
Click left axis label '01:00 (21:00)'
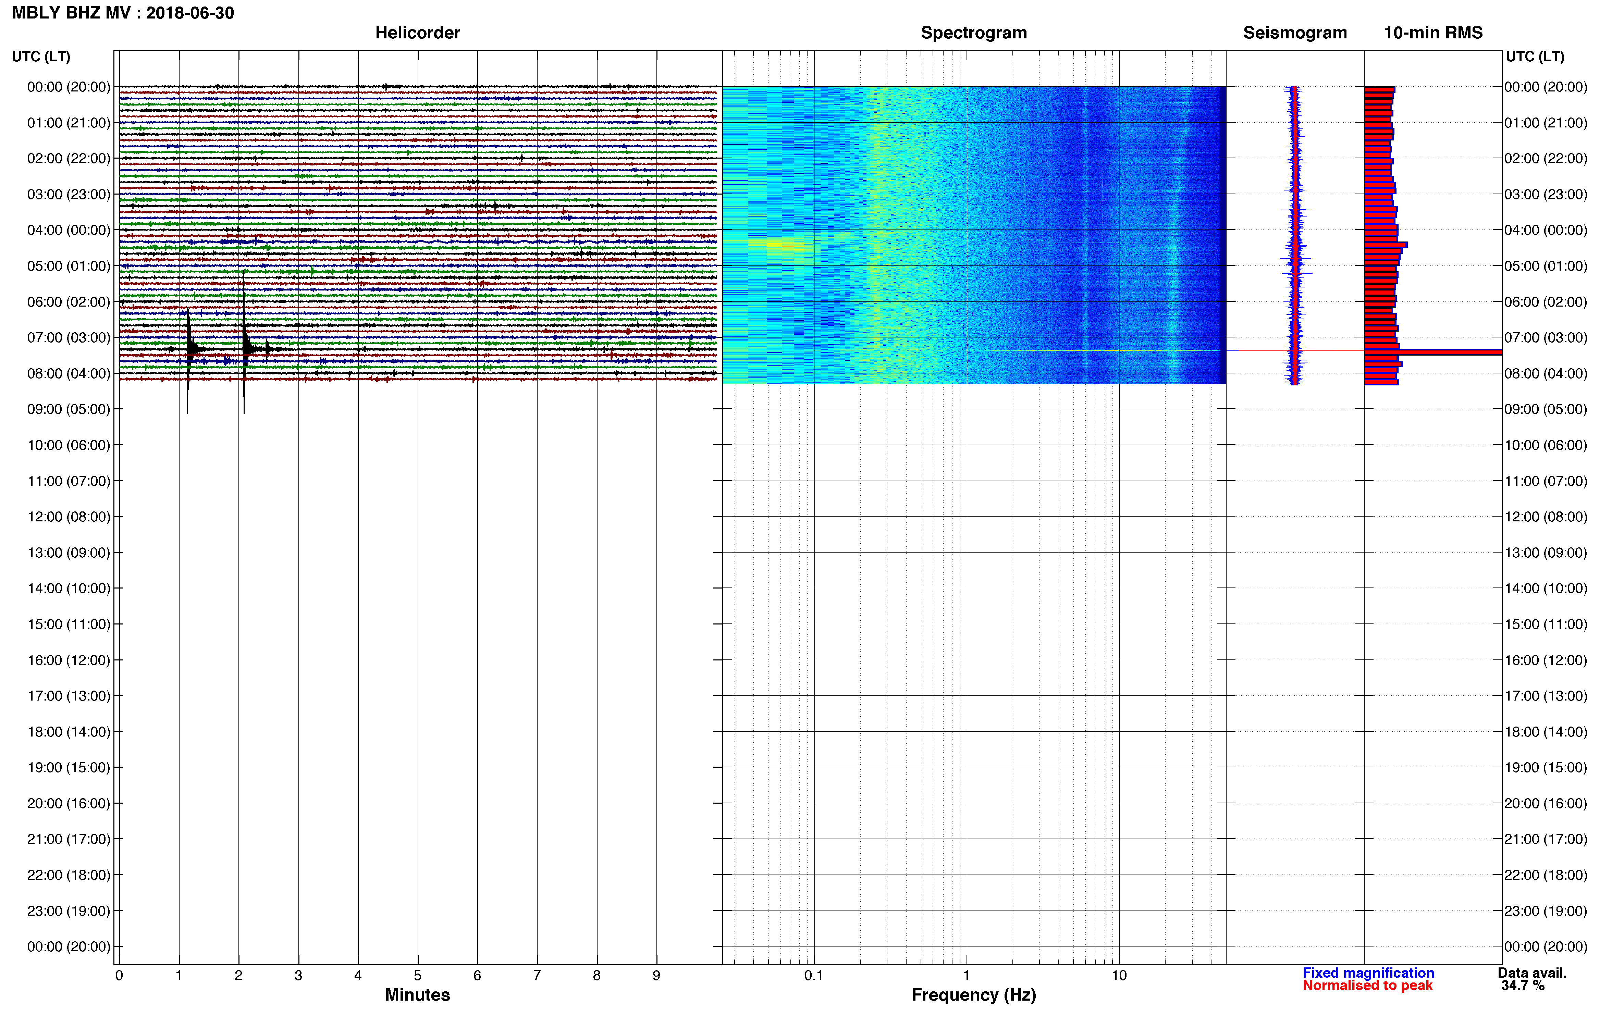(69, 123)
